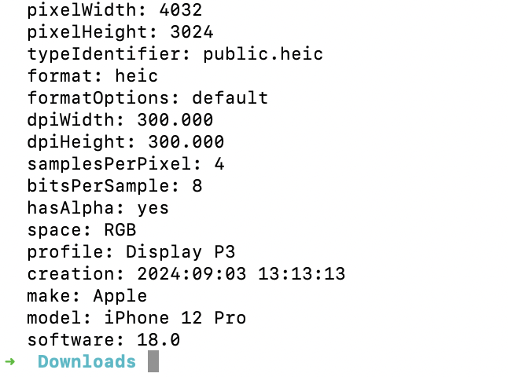Click the green prompt arrow icon
This screenshot has height=377, width=508.
coord(10,361)
